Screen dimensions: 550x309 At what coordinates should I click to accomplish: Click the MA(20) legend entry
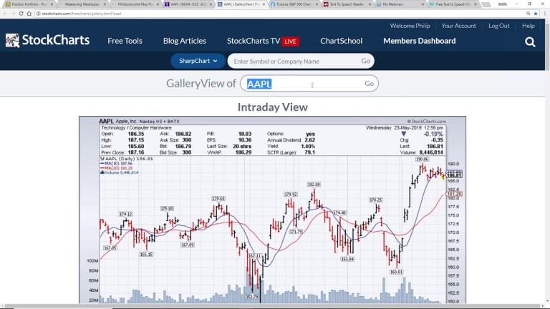coord(116,168)
